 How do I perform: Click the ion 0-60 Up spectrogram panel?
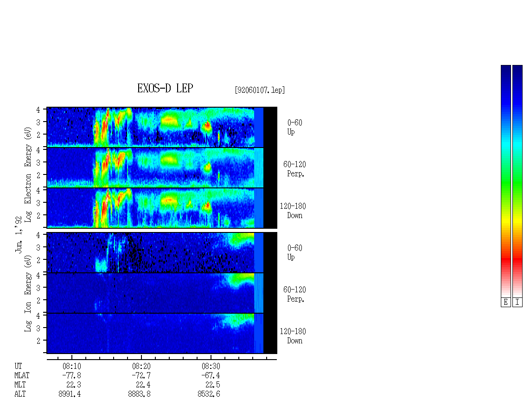(162, 252)
